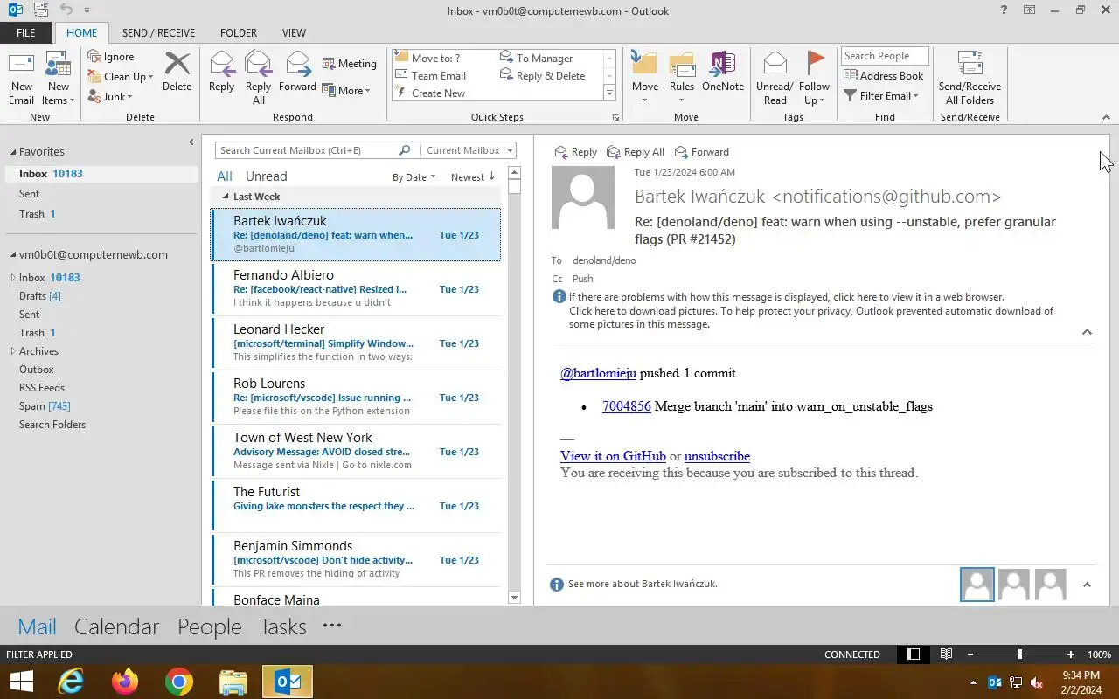Switch to the People view

[x=209, y=626]
